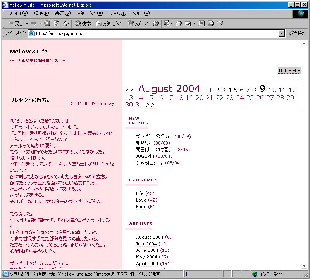
Task: Open calendar day 8 link
Action: pyautogui.click(x=254, y=90)
